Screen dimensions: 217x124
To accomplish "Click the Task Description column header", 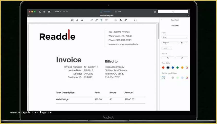I will click(65, 93).
